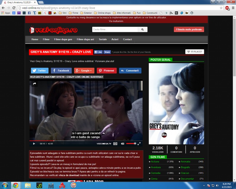236x189 pixels.
Task: Click the Facebook Share button beside Like
Action: [x=107, y=52]
